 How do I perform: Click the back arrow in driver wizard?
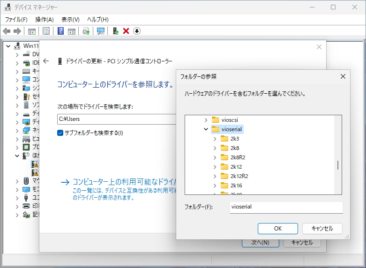pos(46,61)
